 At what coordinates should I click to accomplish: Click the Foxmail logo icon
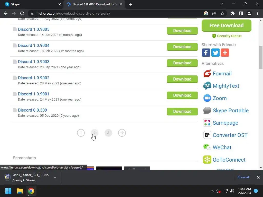[207, 73]
